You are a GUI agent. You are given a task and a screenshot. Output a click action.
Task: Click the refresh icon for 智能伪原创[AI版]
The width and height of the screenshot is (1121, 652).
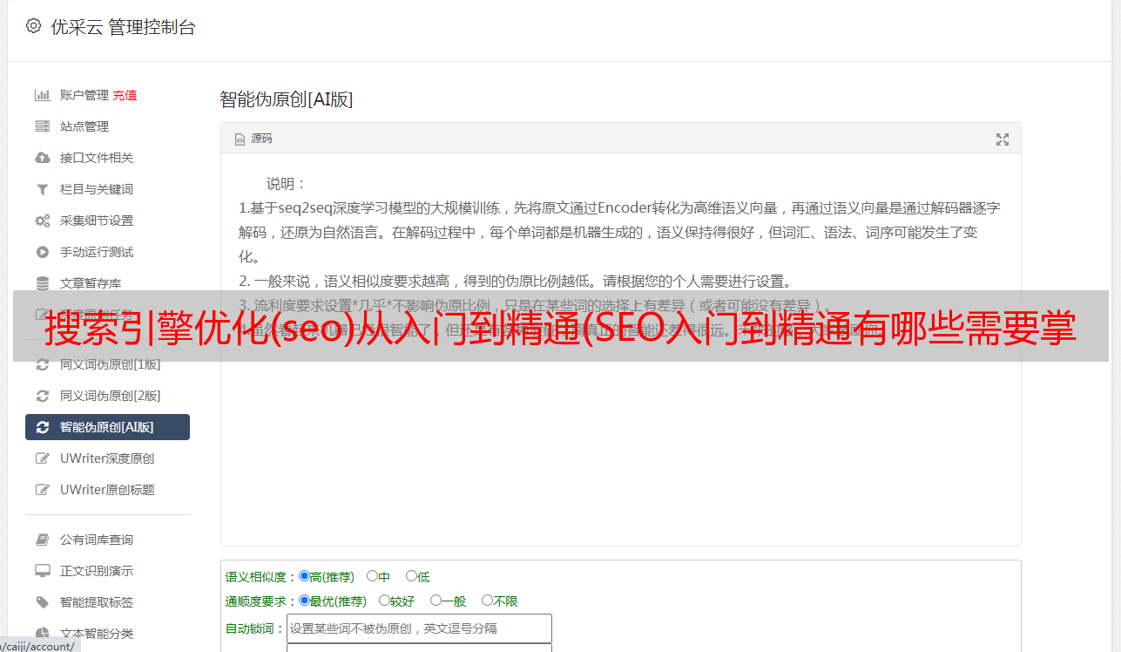(42, 427)
